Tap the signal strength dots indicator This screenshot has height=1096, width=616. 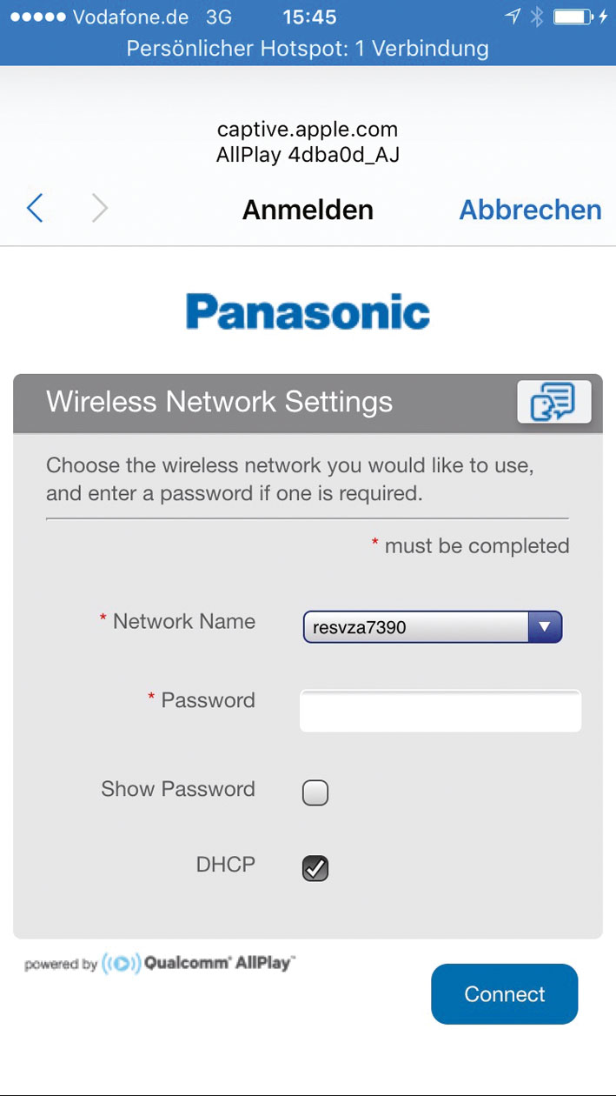35,17
